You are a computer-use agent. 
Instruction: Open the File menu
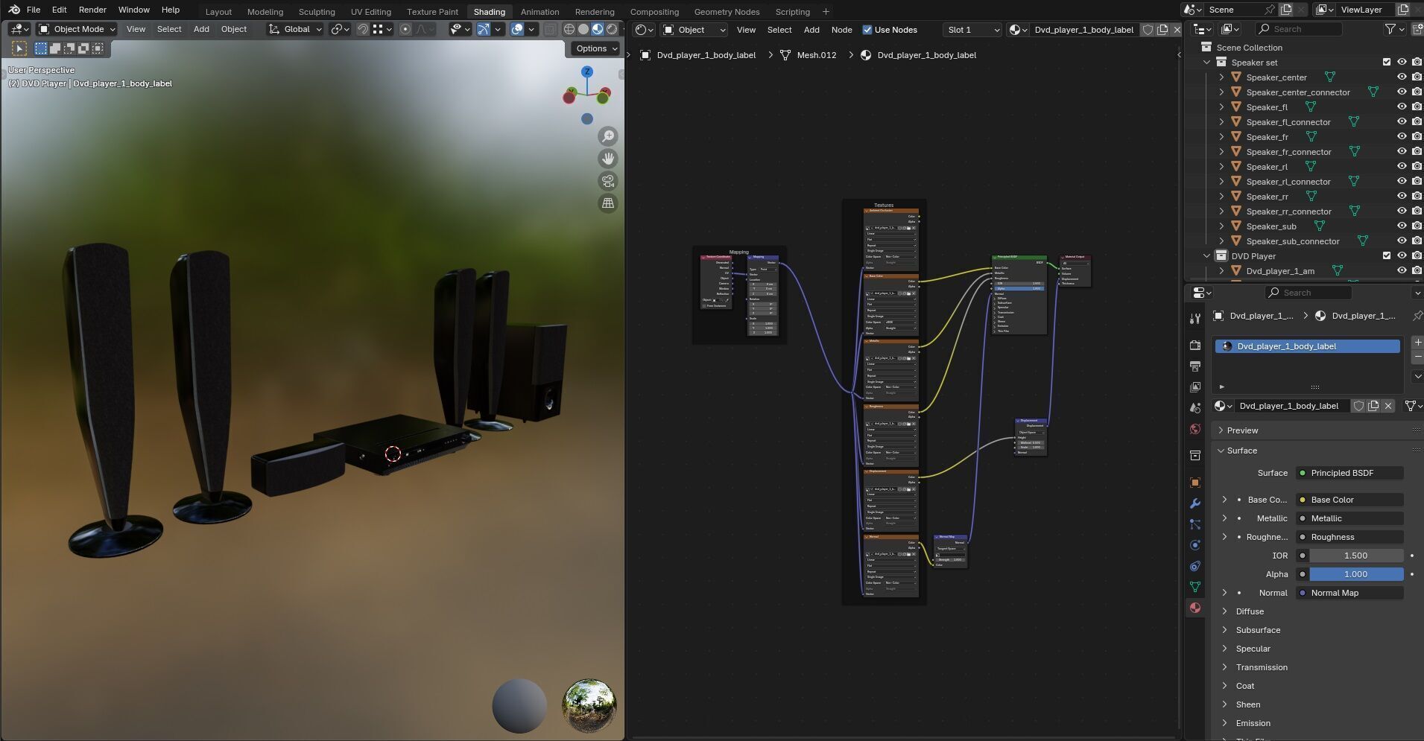tap(34, 10)
